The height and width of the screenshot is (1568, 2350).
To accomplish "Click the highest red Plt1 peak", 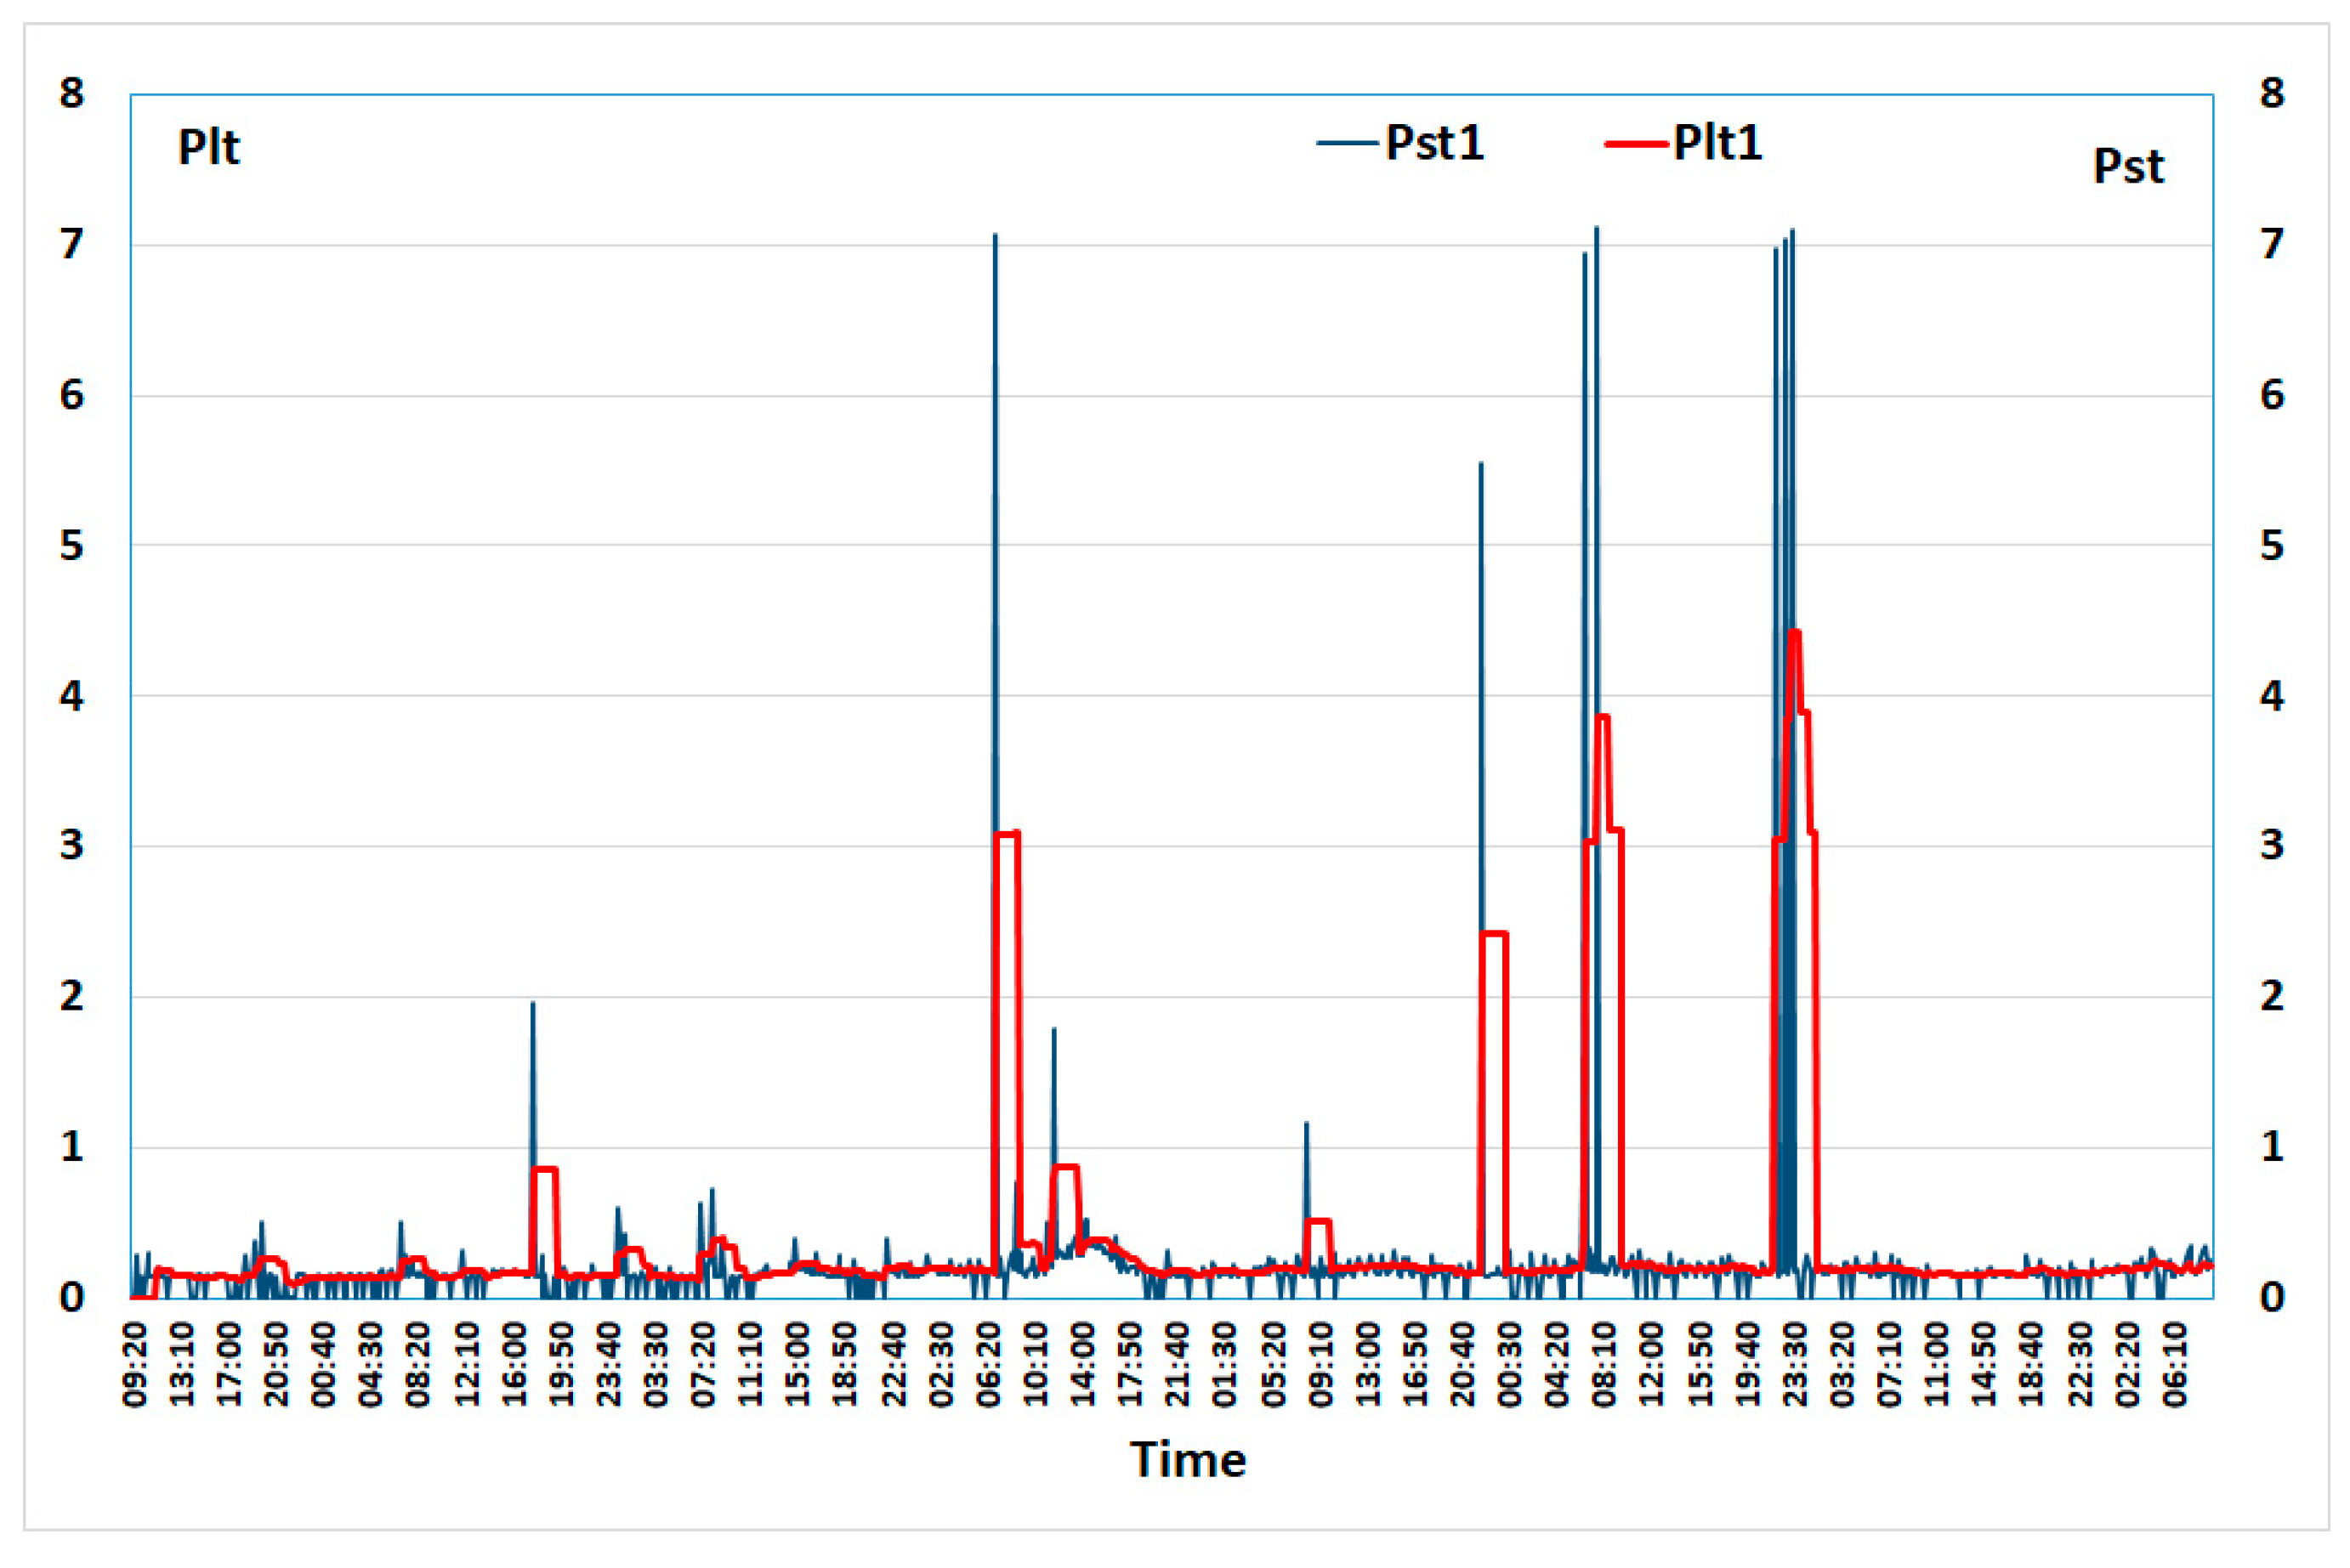I will coord(1795,632).
